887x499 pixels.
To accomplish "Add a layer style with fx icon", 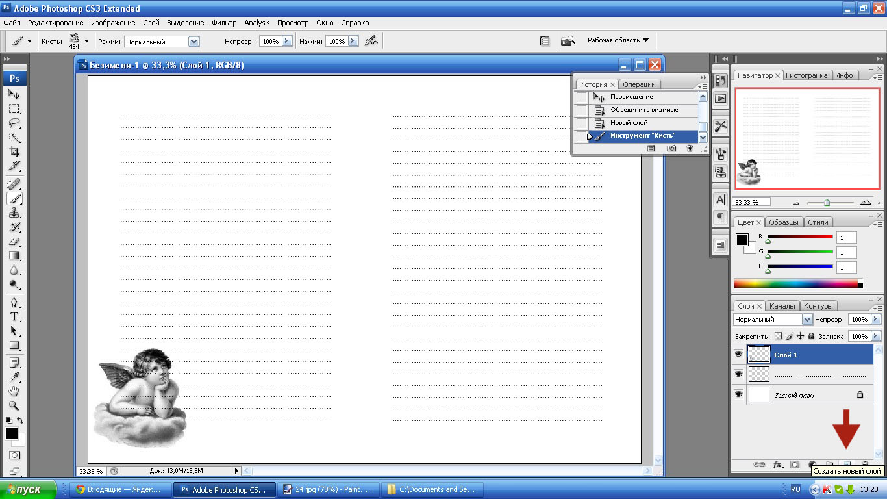I will pyautogui.click(x=777, y=465).
